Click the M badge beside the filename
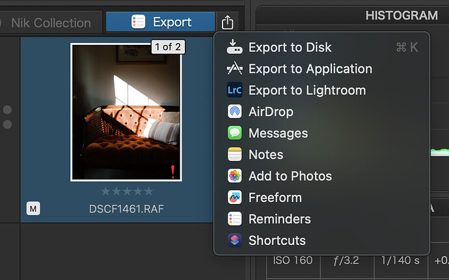The image size is (449, 280). [32, 209]
